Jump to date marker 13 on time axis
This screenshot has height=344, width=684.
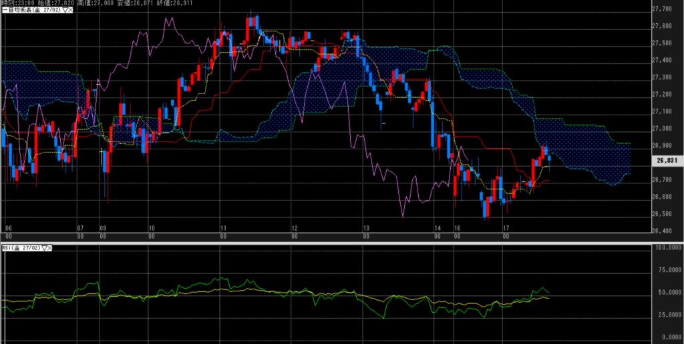click(x=365, y=227)
